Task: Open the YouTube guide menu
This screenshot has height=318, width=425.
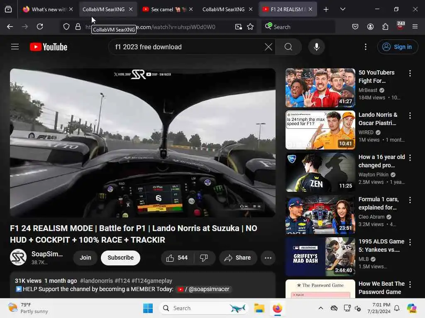Action: [15, 47]
